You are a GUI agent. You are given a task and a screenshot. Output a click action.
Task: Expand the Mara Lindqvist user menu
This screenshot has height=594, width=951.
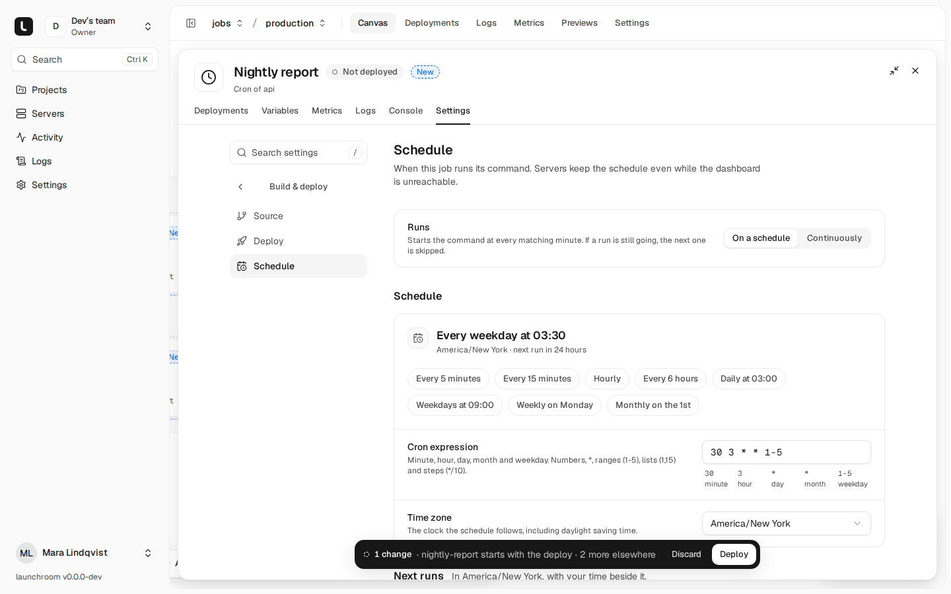(85, 553)
